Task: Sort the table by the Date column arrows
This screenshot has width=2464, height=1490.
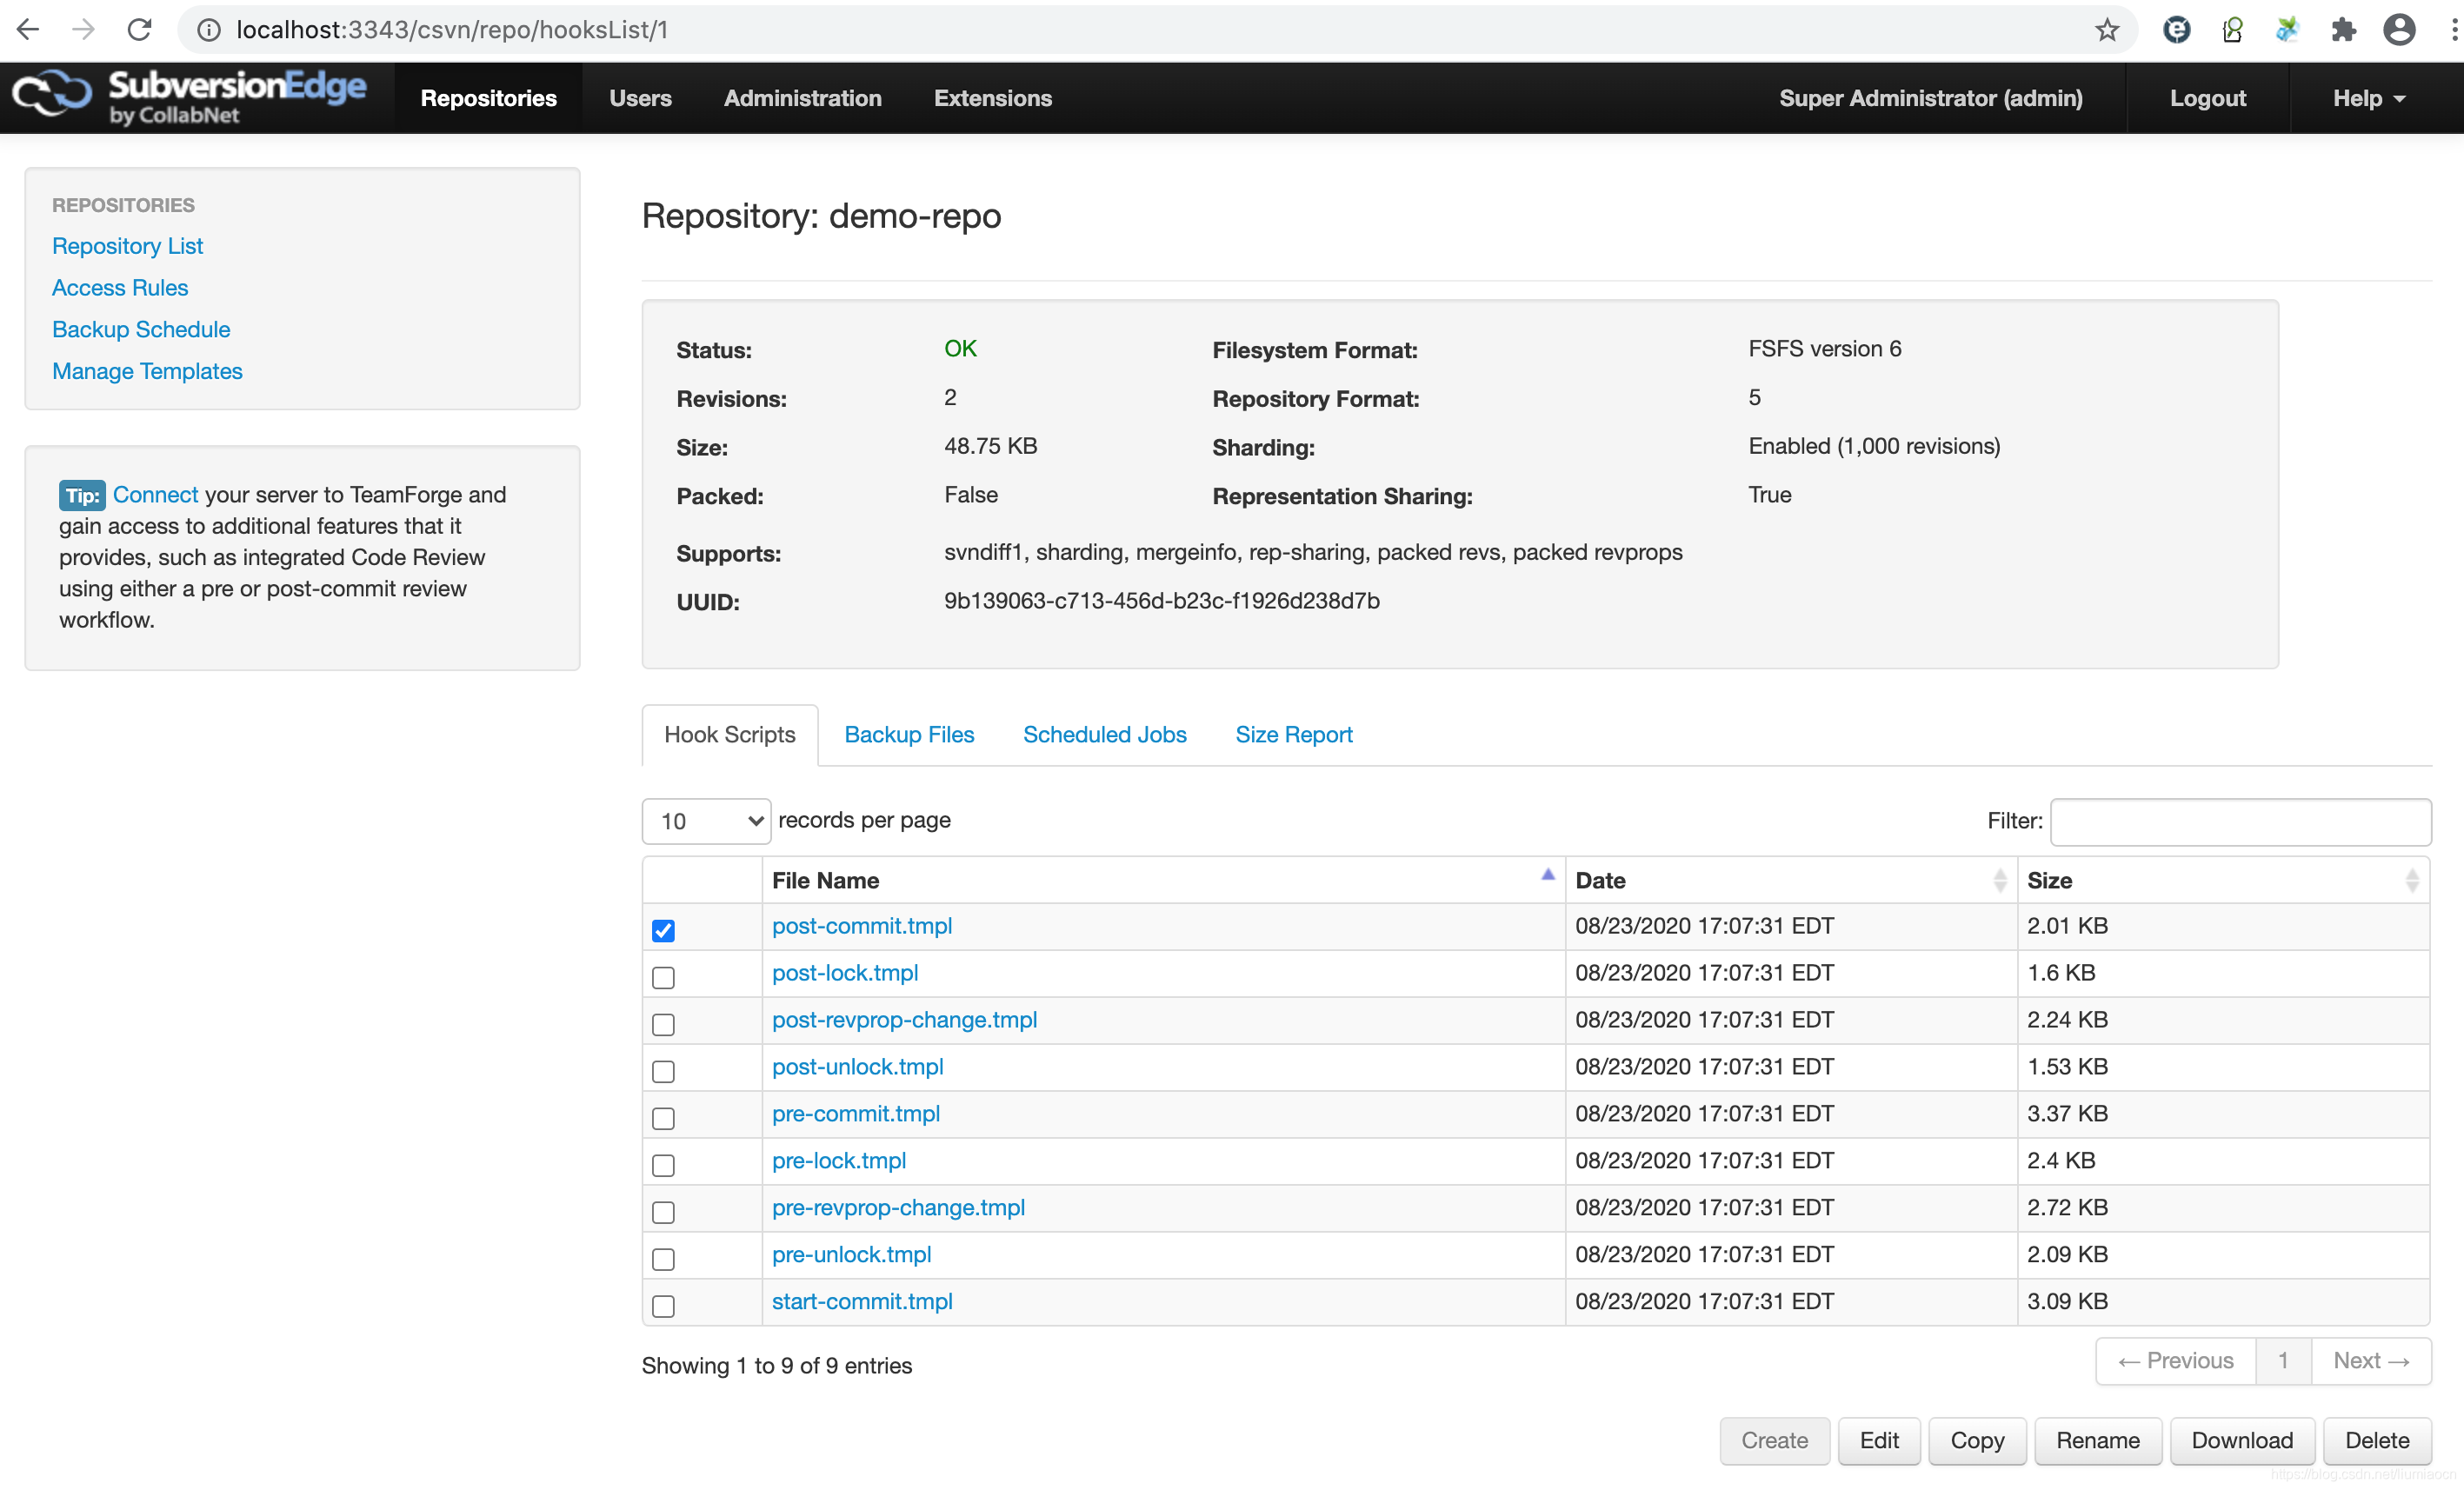Action: pyautogui.click(x=1999, y=880)
